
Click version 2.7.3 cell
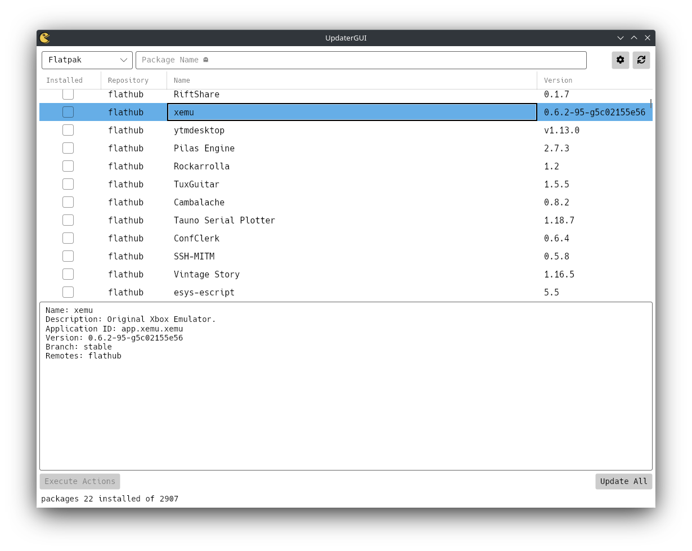556,148
